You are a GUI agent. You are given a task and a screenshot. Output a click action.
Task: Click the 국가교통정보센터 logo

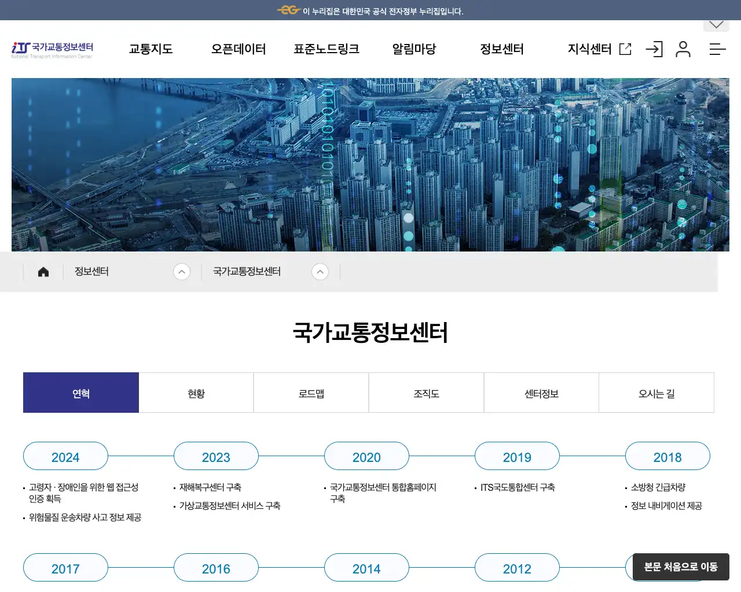point(52,49)
